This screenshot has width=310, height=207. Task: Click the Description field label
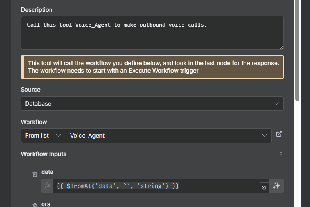[37, 10]
